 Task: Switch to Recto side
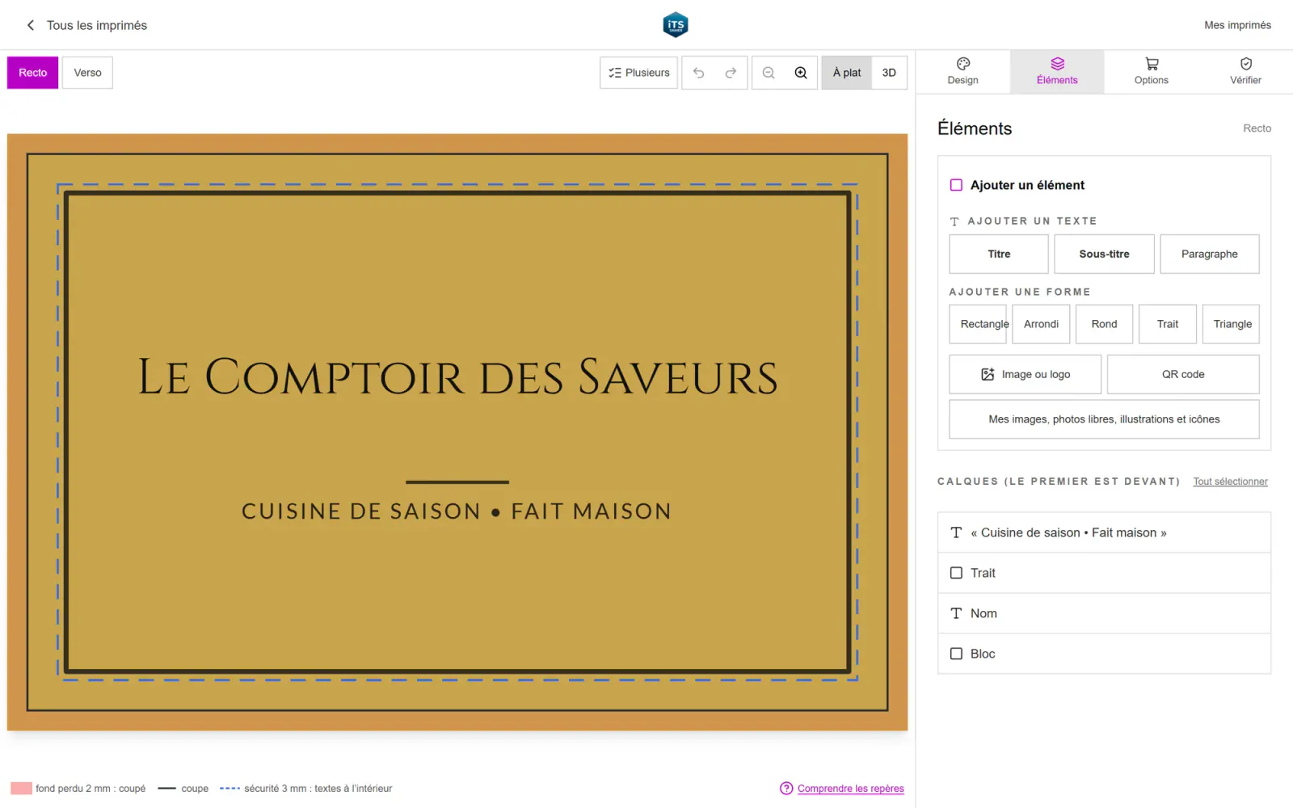tap(33, 73)
